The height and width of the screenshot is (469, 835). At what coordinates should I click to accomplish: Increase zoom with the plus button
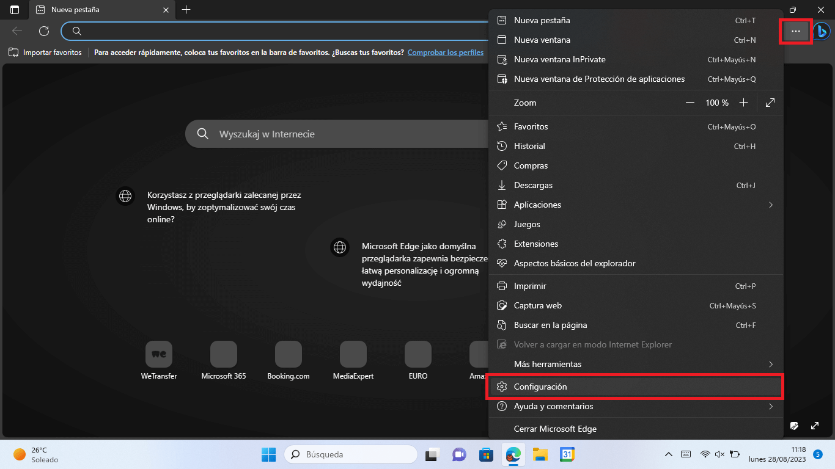pyautogui.click(x=743, y=103)
